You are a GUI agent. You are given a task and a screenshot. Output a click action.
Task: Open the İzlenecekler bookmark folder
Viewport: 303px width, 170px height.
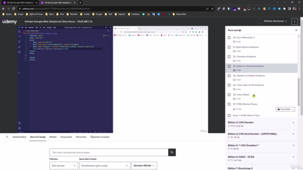[179, 14]
